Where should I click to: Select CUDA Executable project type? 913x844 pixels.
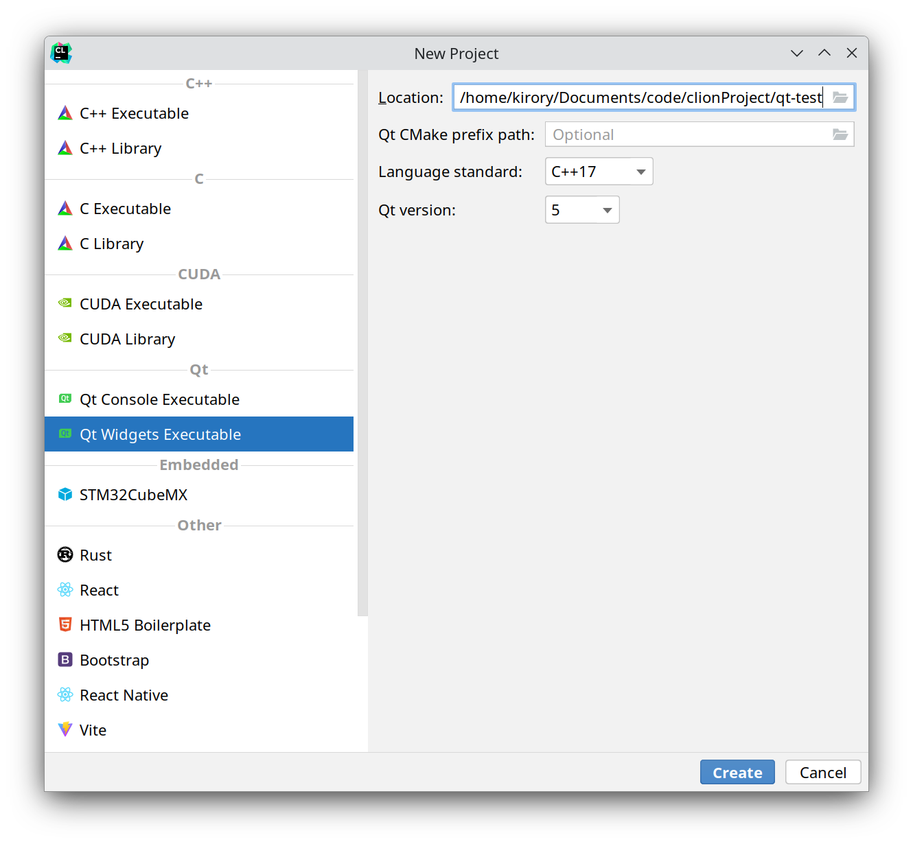point(199,304)
